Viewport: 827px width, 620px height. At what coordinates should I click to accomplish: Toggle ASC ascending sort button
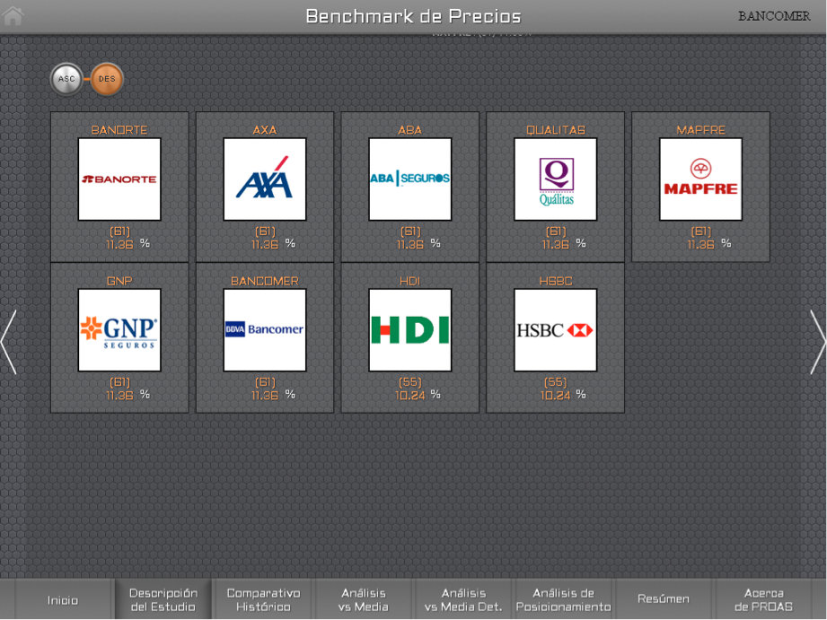66,79
